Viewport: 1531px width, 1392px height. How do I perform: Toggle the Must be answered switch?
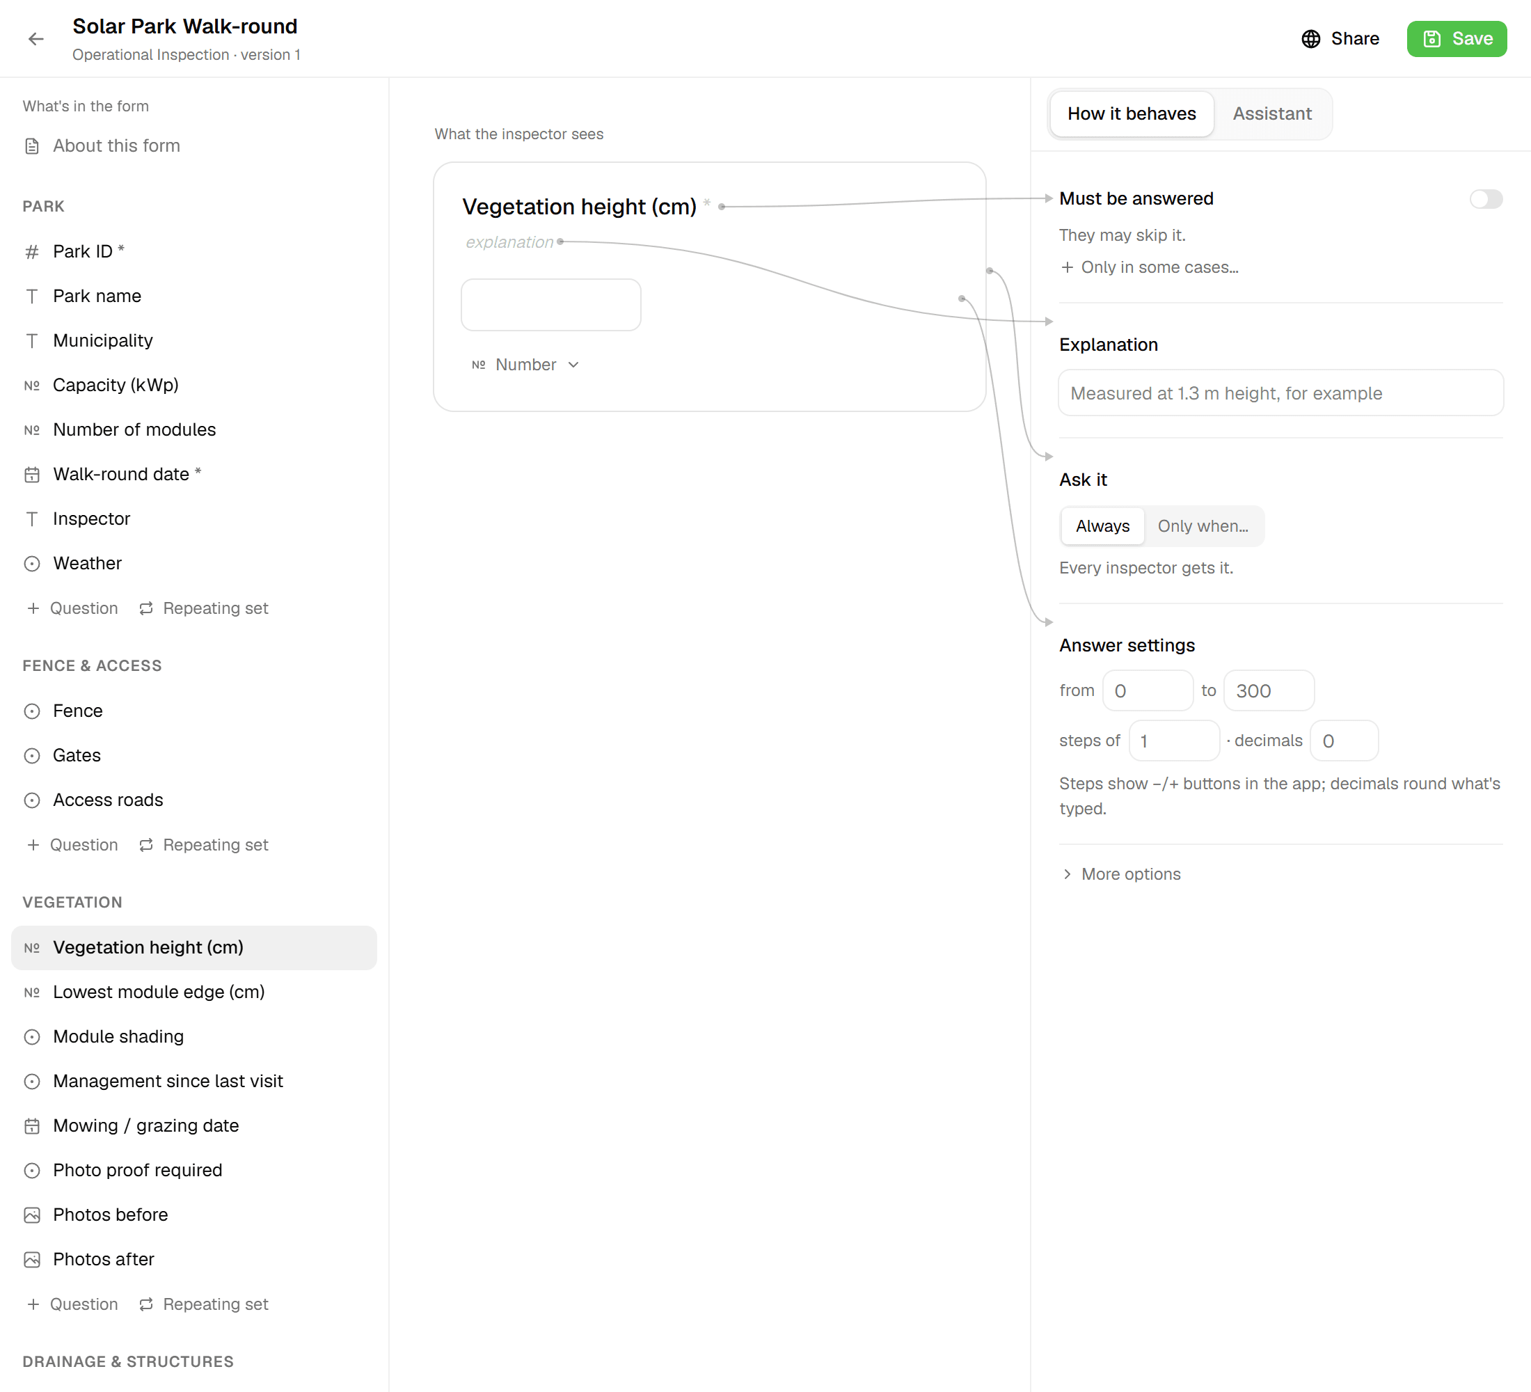point(1486,199)
